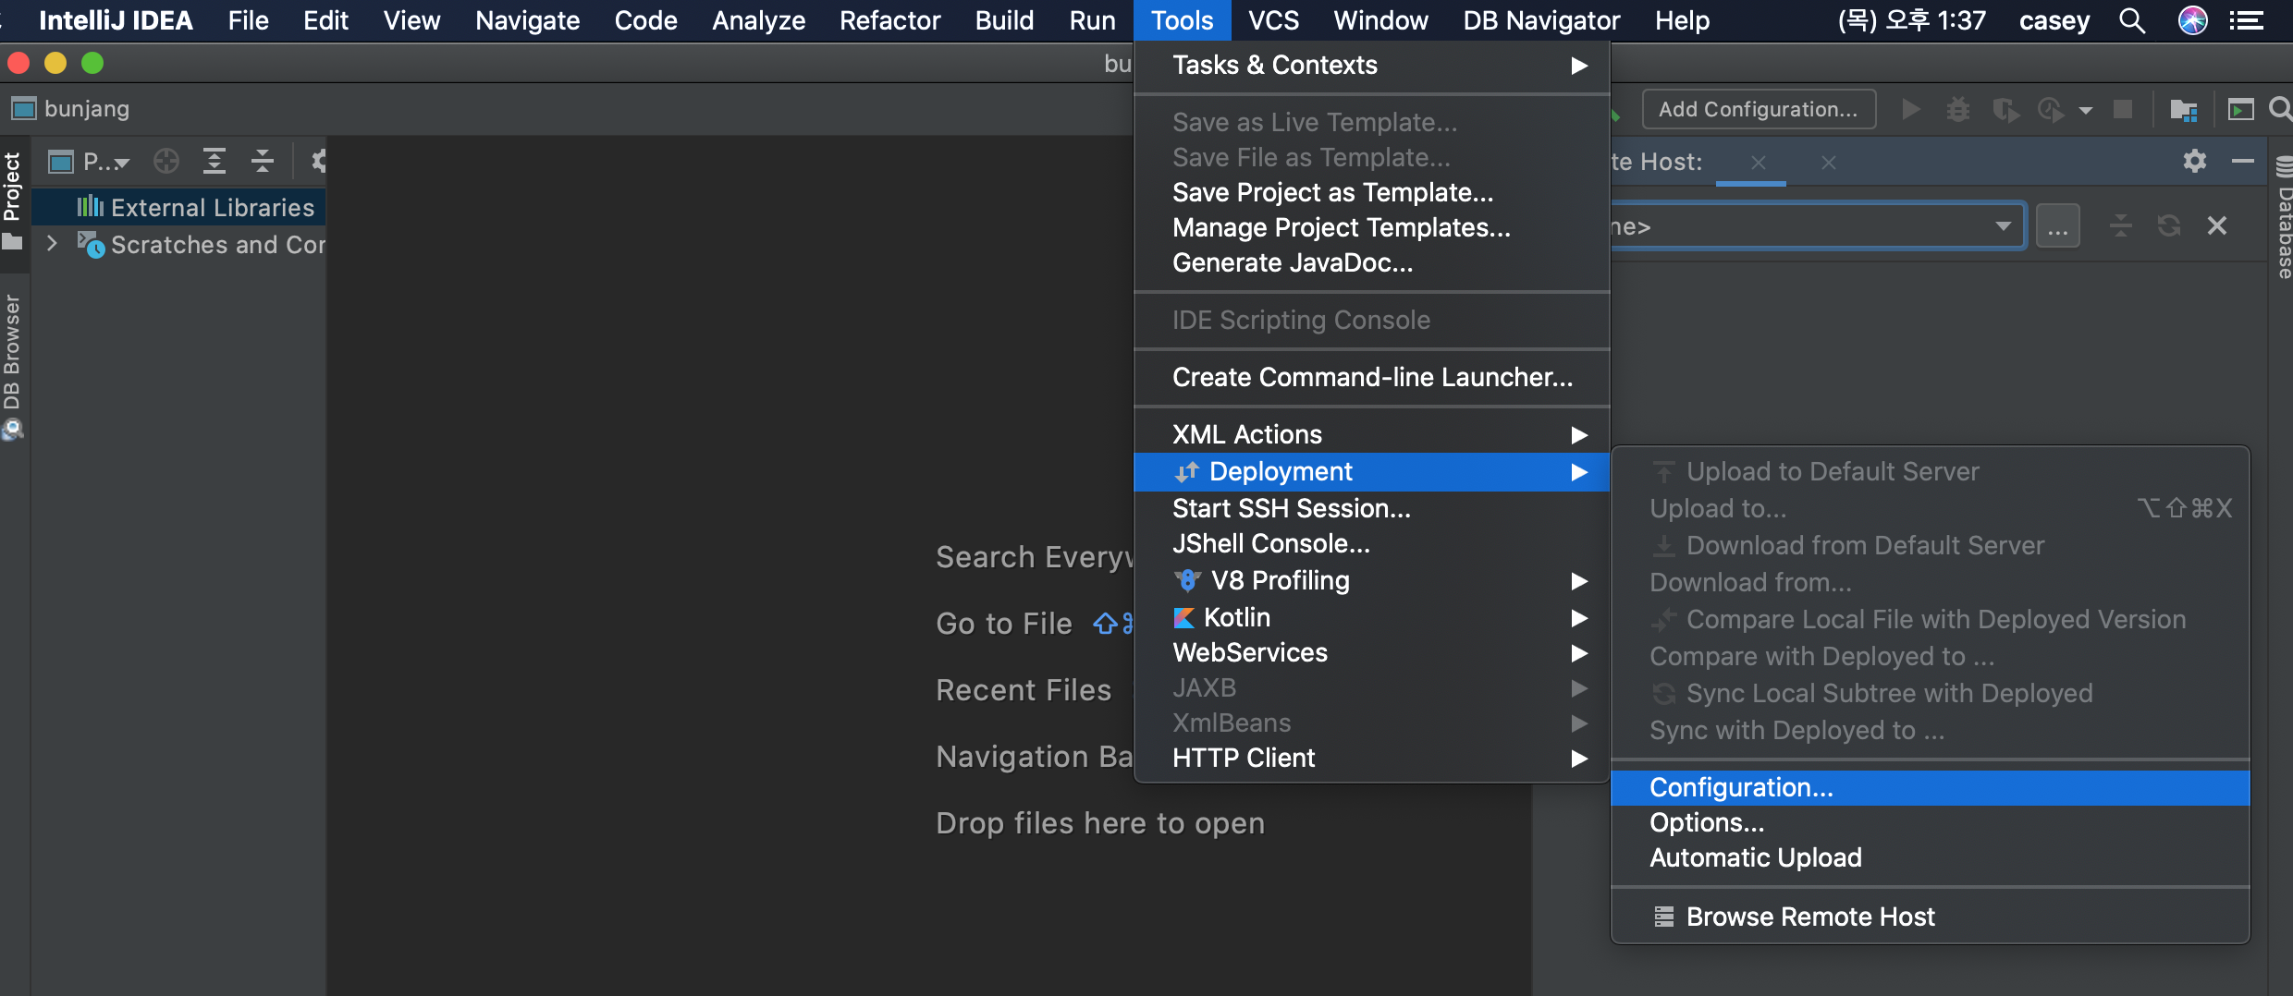
Task: Open the Analyze menu
Action: coord(758,20)
